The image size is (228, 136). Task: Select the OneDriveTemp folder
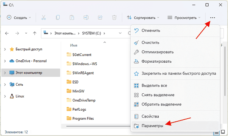[81, 100]
